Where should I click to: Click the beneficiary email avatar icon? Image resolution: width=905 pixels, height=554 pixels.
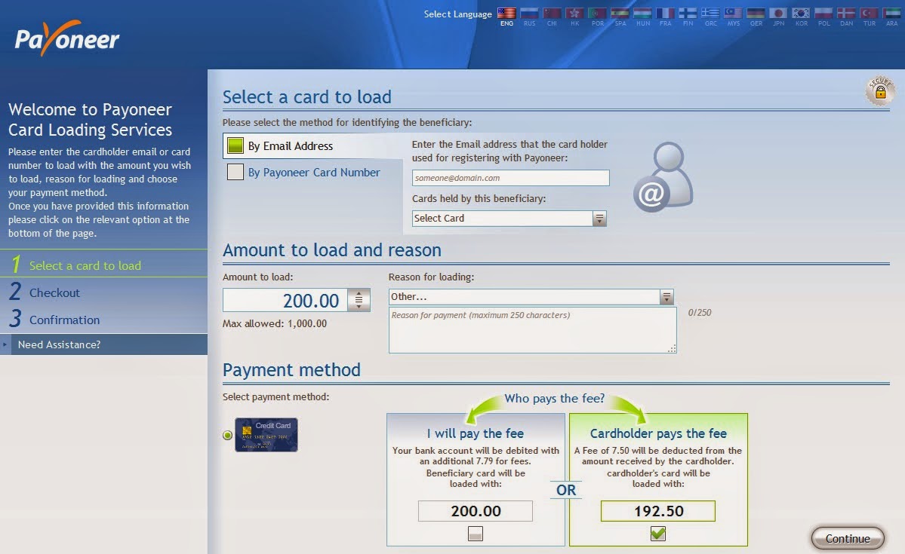pos(663,177)
